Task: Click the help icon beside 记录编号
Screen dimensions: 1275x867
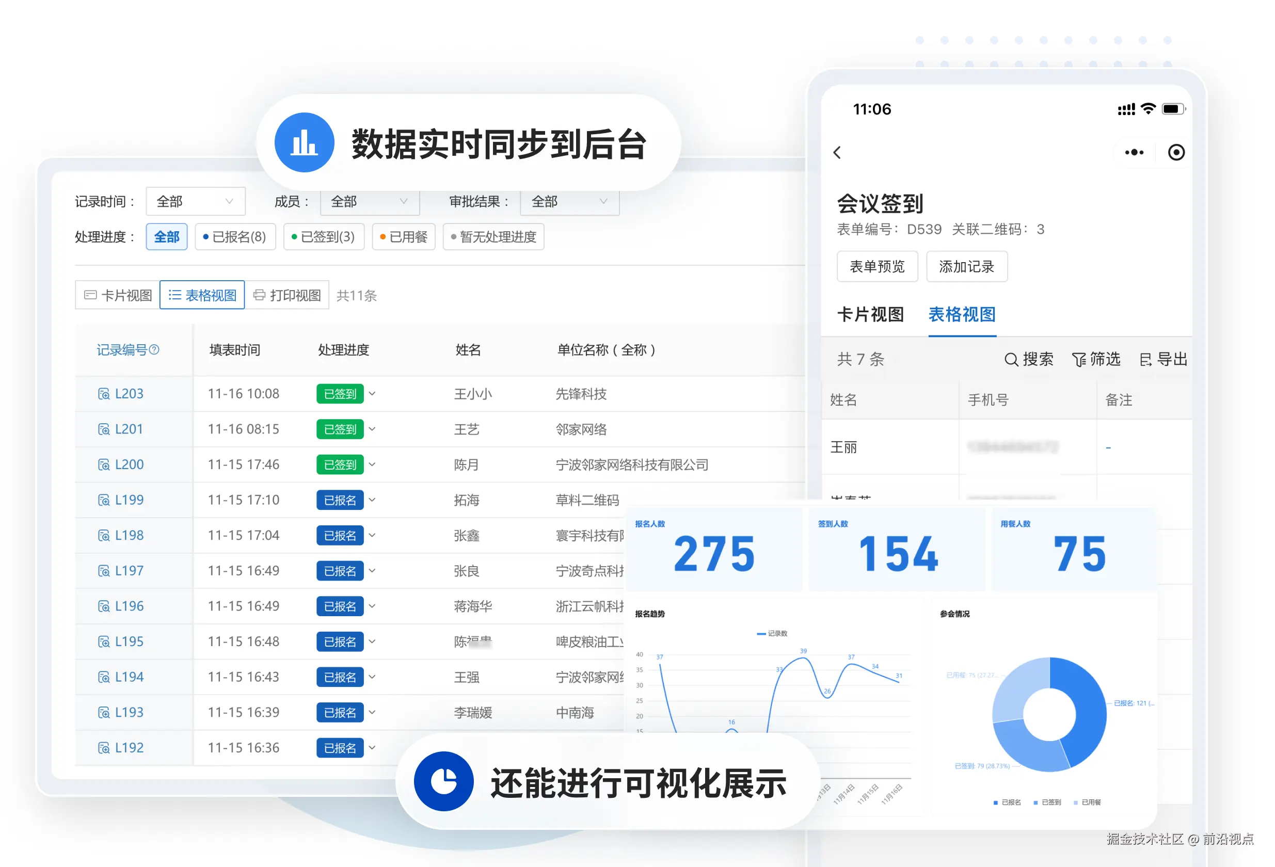Action: point(155,350)
